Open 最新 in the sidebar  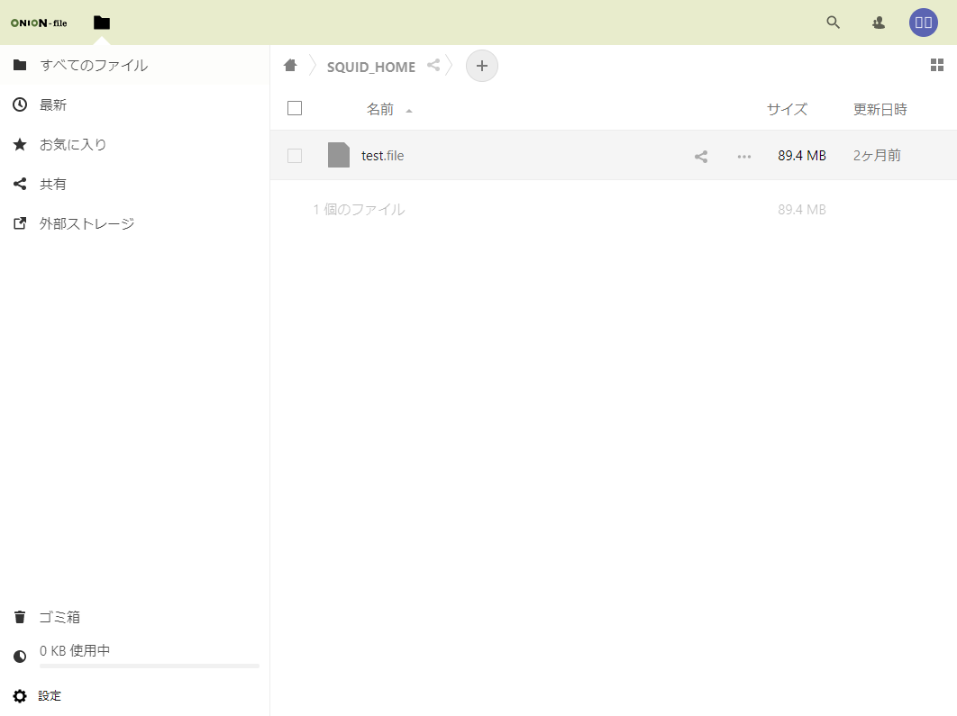pyautogui.click(x=53, y=104)
